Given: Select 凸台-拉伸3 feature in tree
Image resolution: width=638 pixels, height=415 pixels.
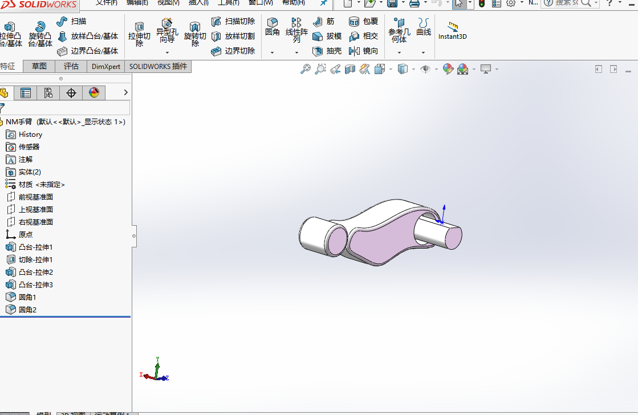Looking at the screenshot, I should point(29,285).
